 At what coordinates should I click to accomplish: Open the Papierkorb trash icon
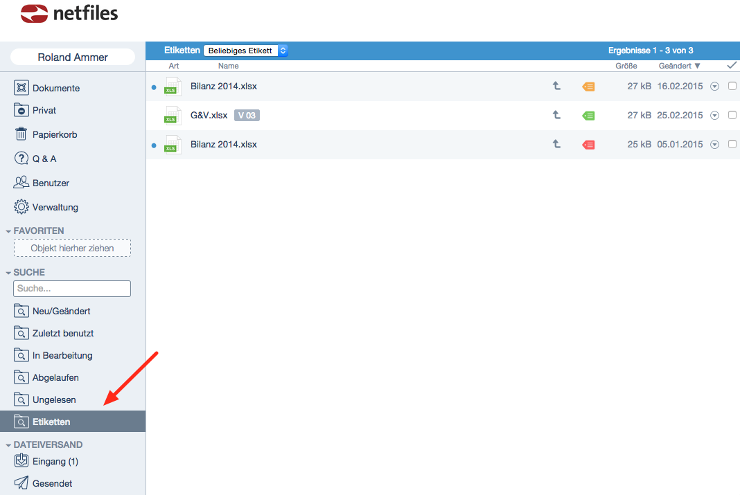pyautogui.click(x=21, y=134)
